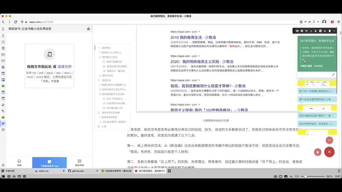
Task: Open window panel in left sidebar
Action: coord(3,54)
